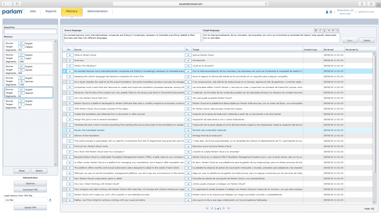Open the Jobs tab
Viewport: 381px width, 215px height.
(x=33, y=11)
